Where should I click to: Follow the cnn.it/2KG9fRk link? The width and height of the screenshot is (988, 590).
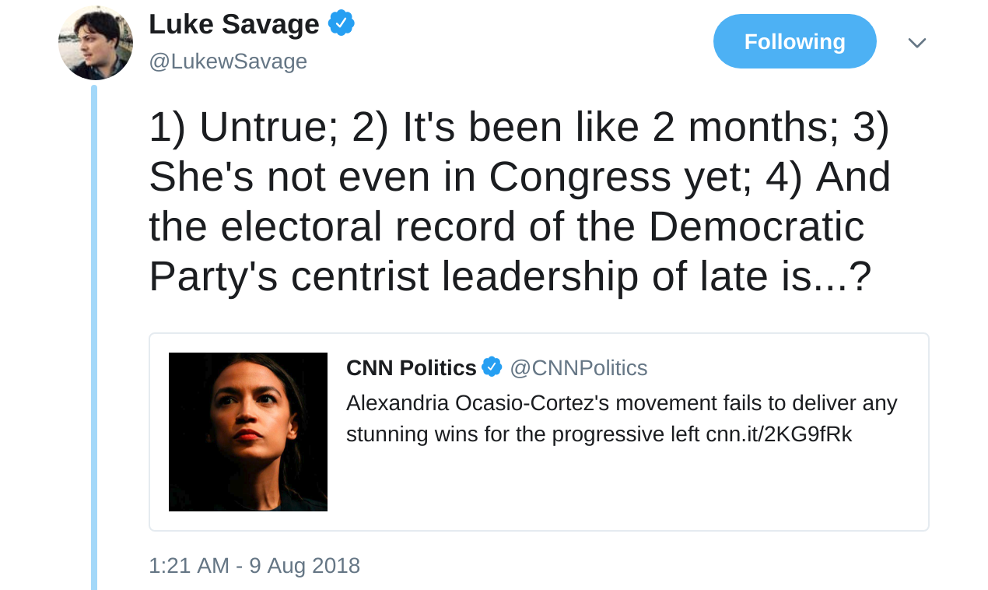[779, 434]
